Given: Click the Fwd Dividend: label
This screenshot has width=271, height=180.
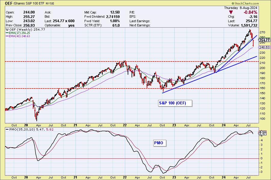Looking at the screenshot, I should click(95, 17).
